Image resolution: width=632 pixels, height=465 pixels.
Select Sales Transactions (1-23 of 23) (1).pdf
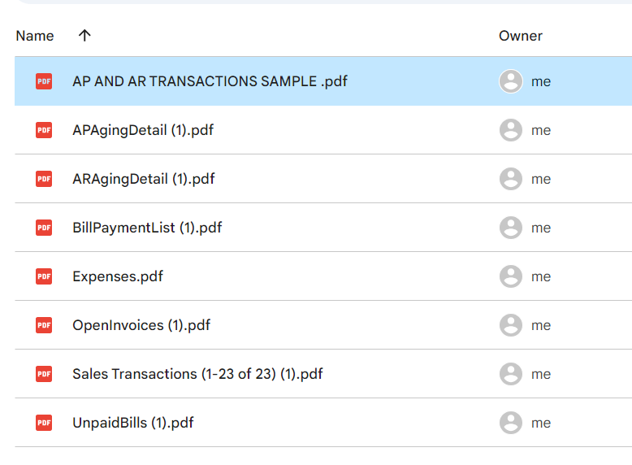[197, 374]
